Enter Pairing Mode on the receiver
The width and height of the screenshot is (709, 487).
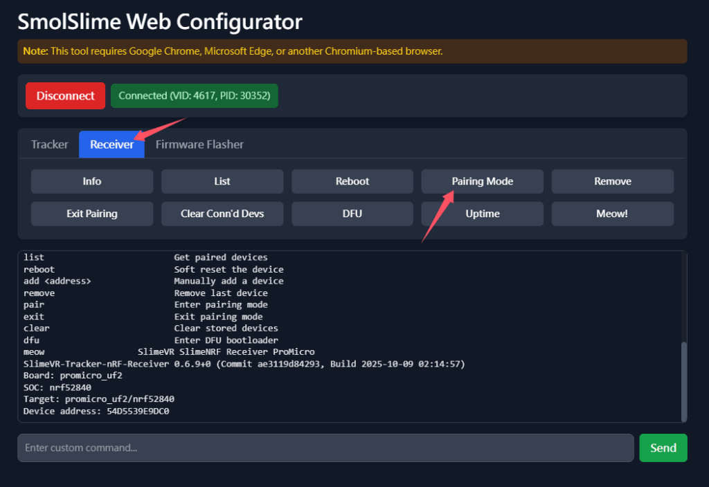coord(483,181)
